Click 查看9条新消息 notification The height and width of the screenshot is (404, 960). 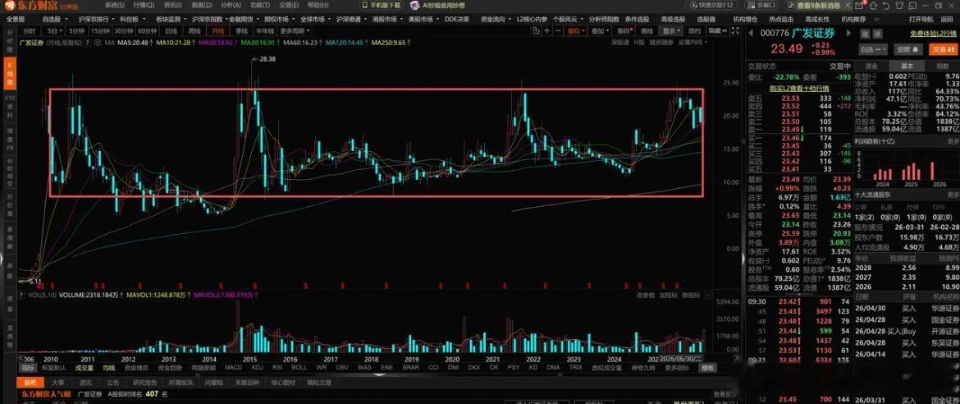coord(820,6)
